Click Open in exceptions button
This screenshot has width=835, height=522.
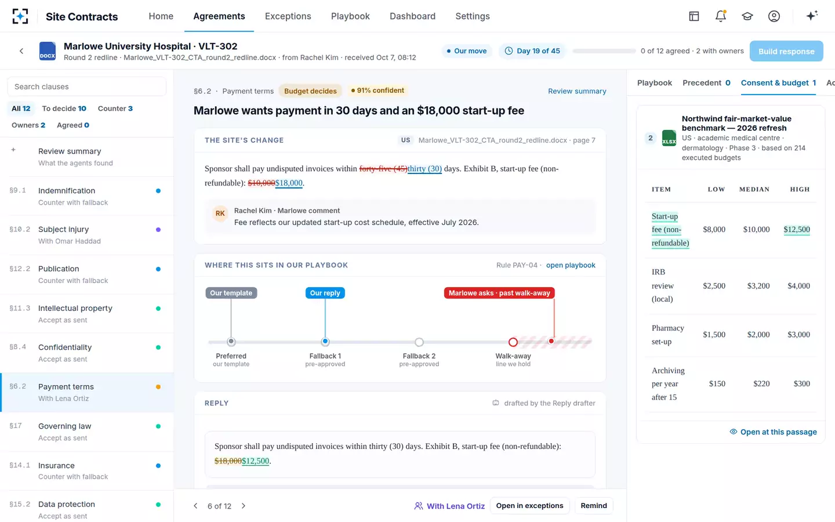tap(529, 506)
